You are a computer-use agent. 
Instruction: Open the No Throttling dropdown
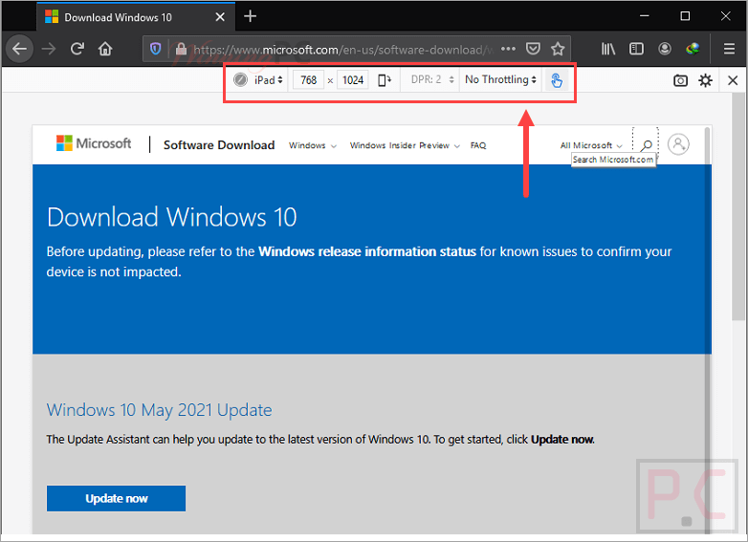tap(500, 79)
